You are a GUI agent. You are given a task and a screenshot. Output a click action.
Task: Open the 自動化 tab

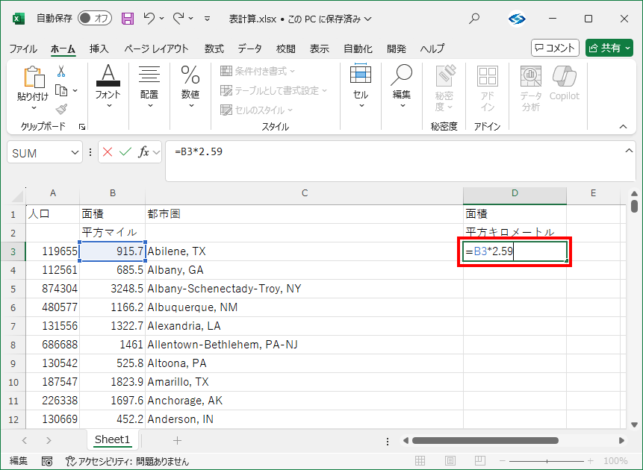(x=358, y=48)
